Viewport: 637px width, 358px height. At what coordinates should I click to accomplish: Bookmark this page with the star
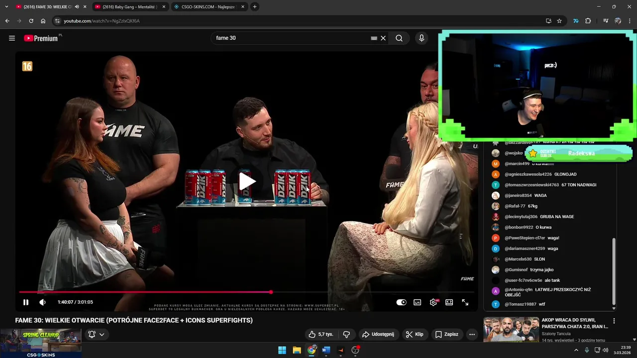tap(559, 21)
